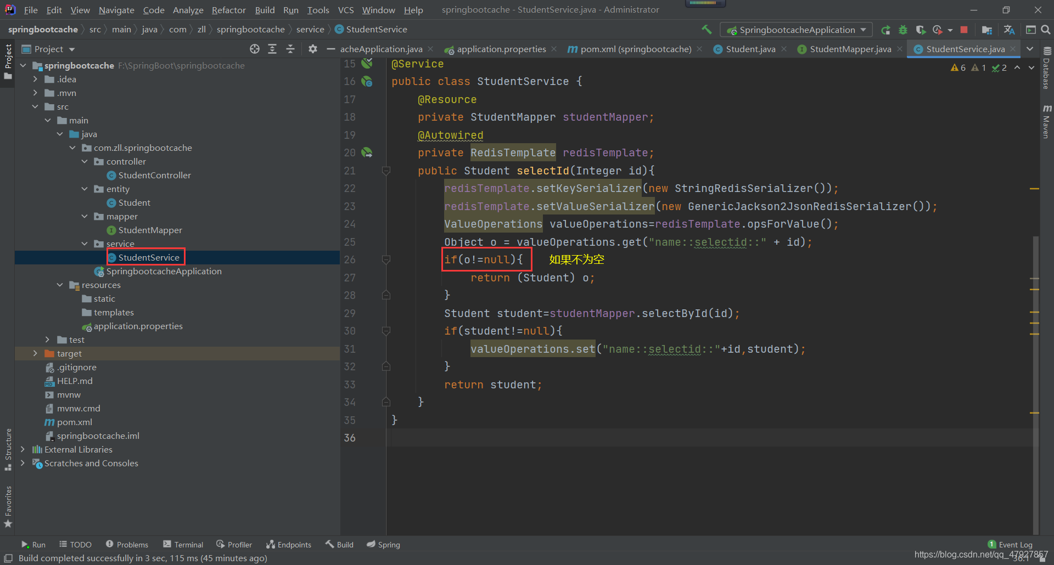
Task: Click Select Opened File target icon
Action: click(x=255, y=49)
